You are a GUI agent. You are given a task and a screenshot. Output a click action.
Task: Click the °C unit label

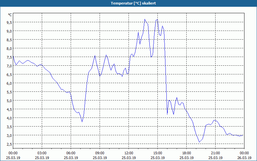point(10,15)
